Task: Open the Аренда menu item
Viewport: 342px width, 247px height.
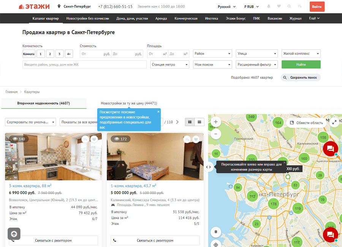Action: tap(161, 18)
